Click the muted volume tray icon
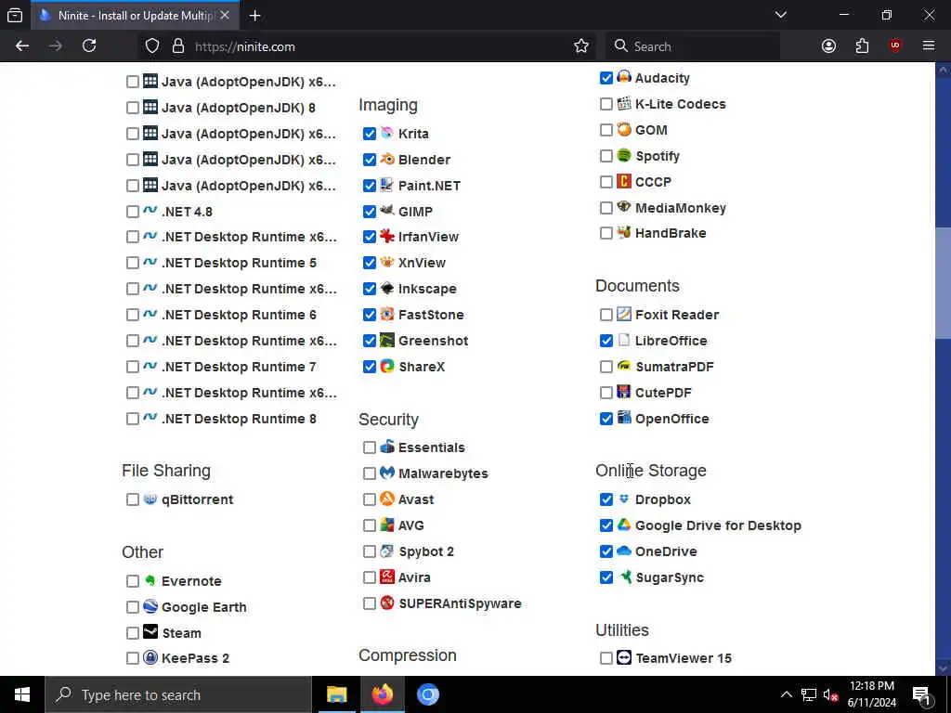This screenshot has height=713, width=951. click(x=830, y=694)
